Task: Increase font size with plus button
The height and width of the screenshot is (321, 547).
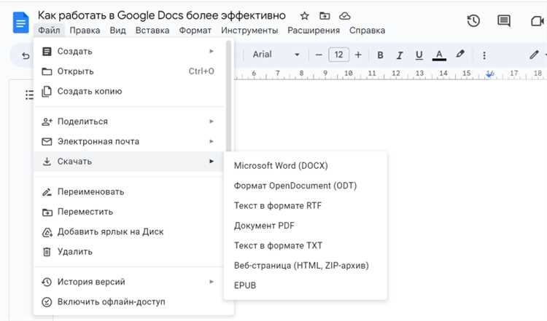Action: 358,55
